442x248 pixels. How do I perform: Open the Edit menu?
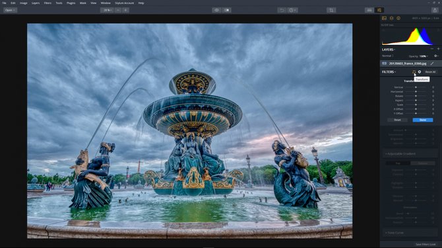click(13, 3)
